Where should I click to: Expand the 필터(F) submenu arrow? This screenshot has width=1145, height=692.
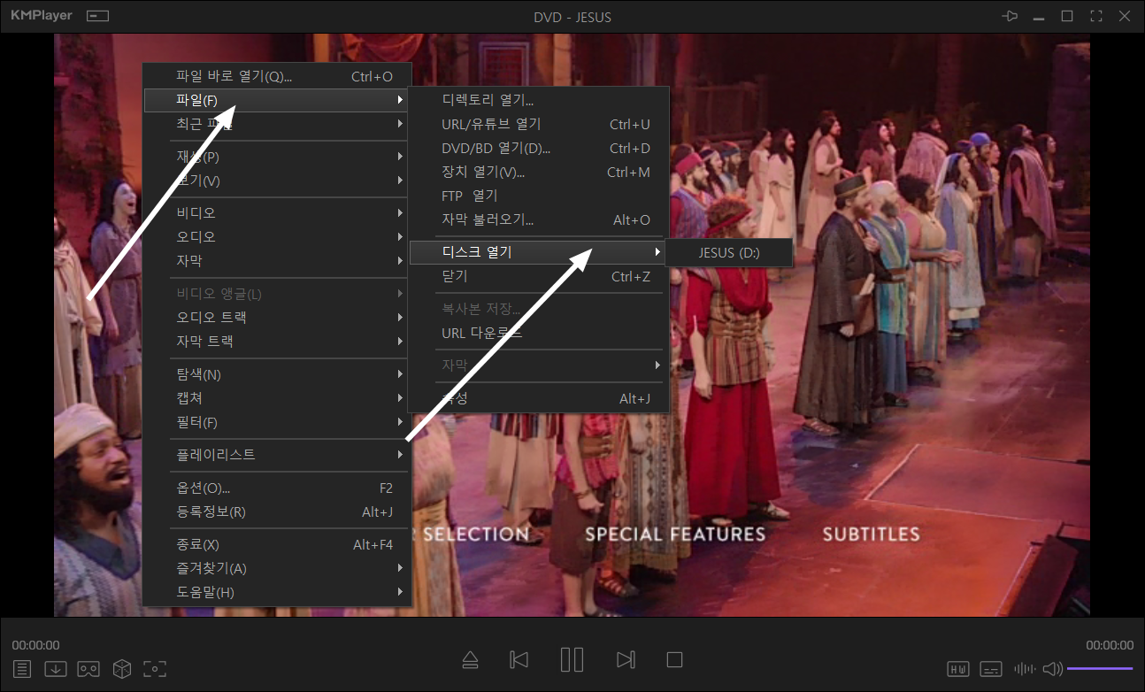(400, 422)
